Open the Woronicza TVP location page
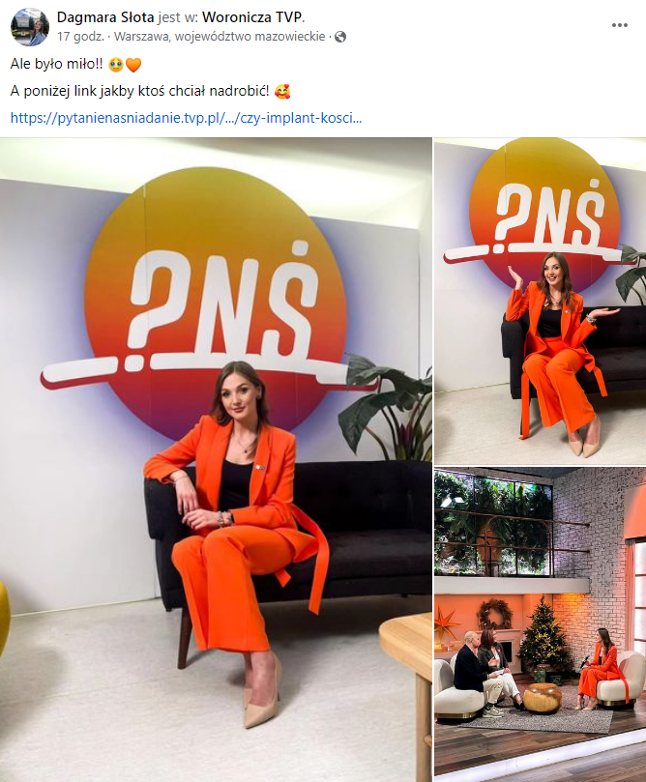 point(251,17)
